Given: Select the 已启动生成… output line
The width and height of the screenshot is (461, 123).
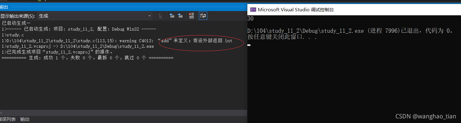Looking at the screenshot, I should [x=16, y=23].
